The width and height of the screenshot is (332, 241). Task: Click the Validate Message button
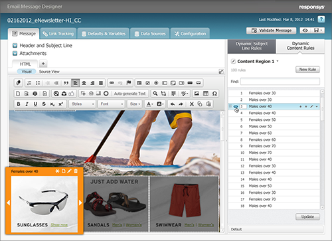(272, 31)
